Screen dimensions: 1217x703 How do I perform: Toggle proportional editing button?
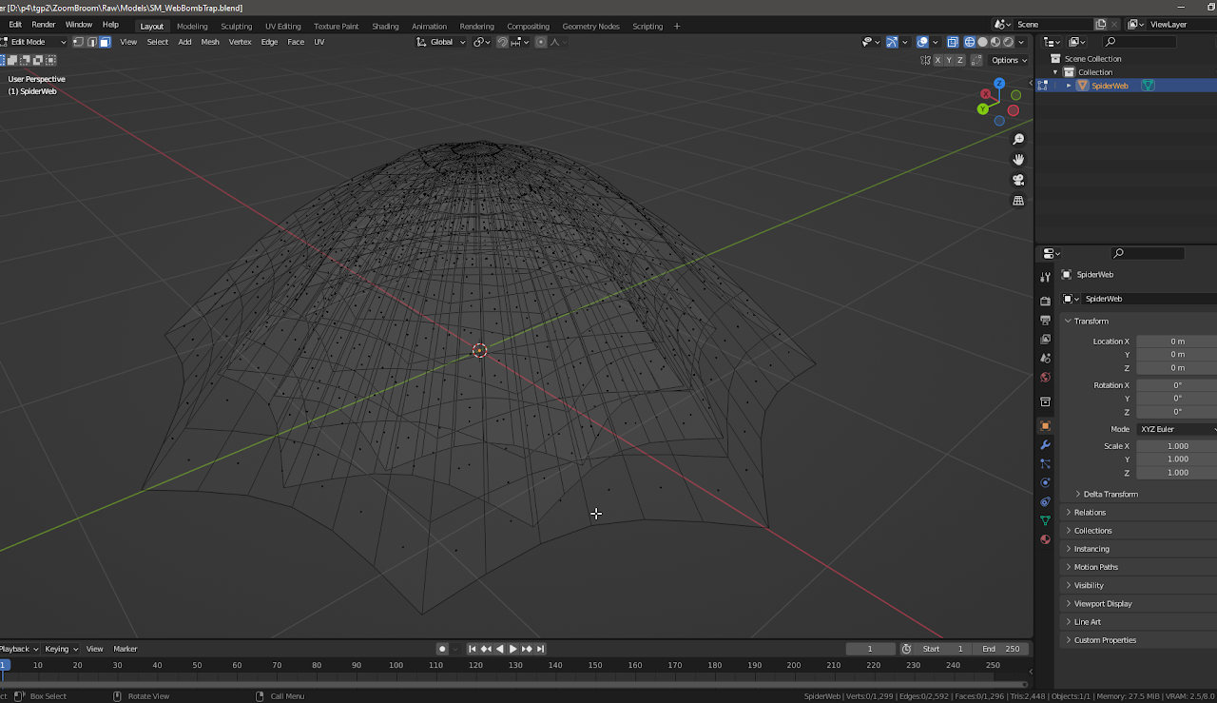[541, 42]
